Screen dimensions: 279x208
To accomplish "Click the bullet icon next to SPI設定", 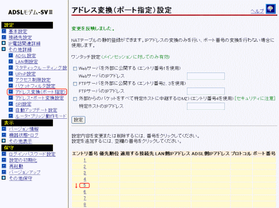I will click(11, 104).
